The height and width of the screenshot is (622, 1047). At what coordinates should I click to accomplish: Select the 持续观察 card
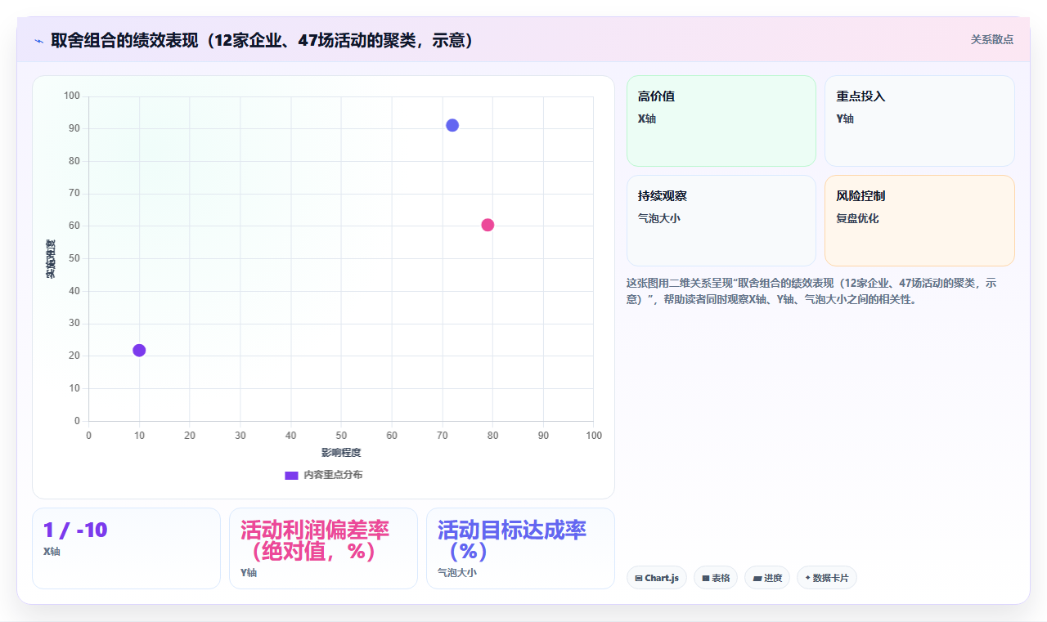(721, 221)
